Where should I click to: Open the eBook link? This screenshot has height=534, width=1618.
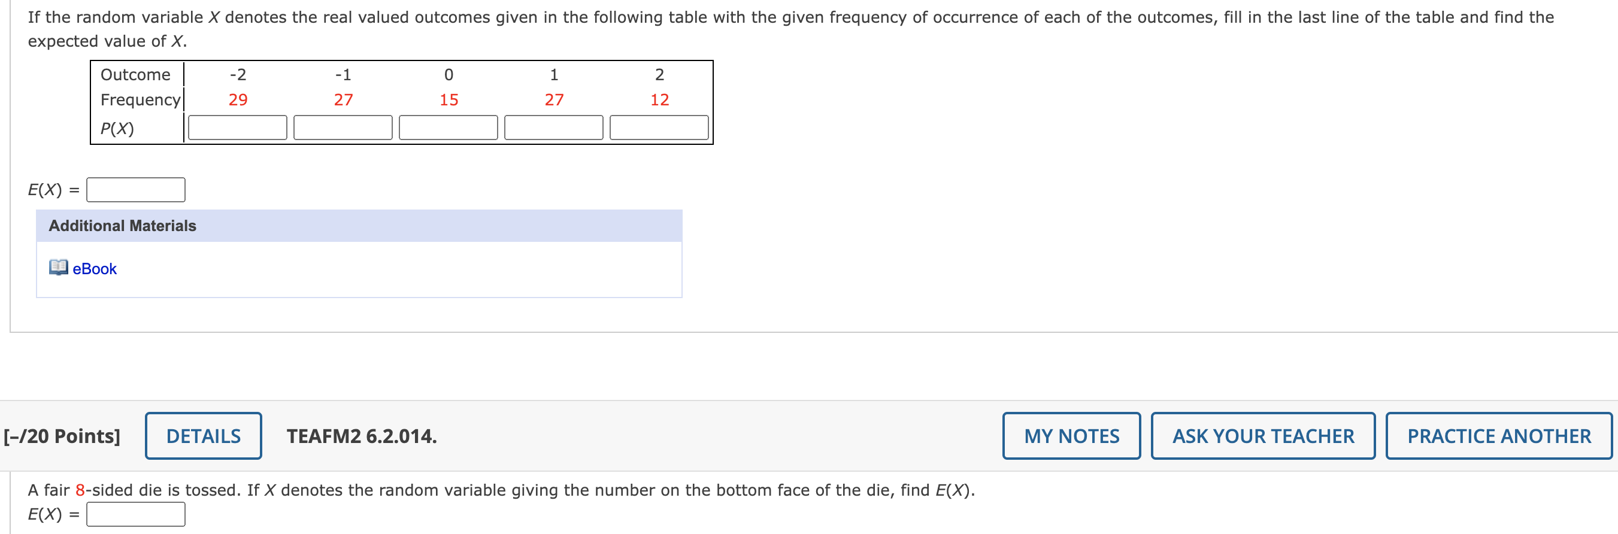[94, 269]
